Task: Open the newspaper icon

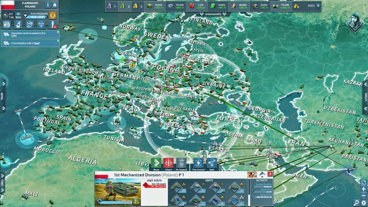Action: 7,25
